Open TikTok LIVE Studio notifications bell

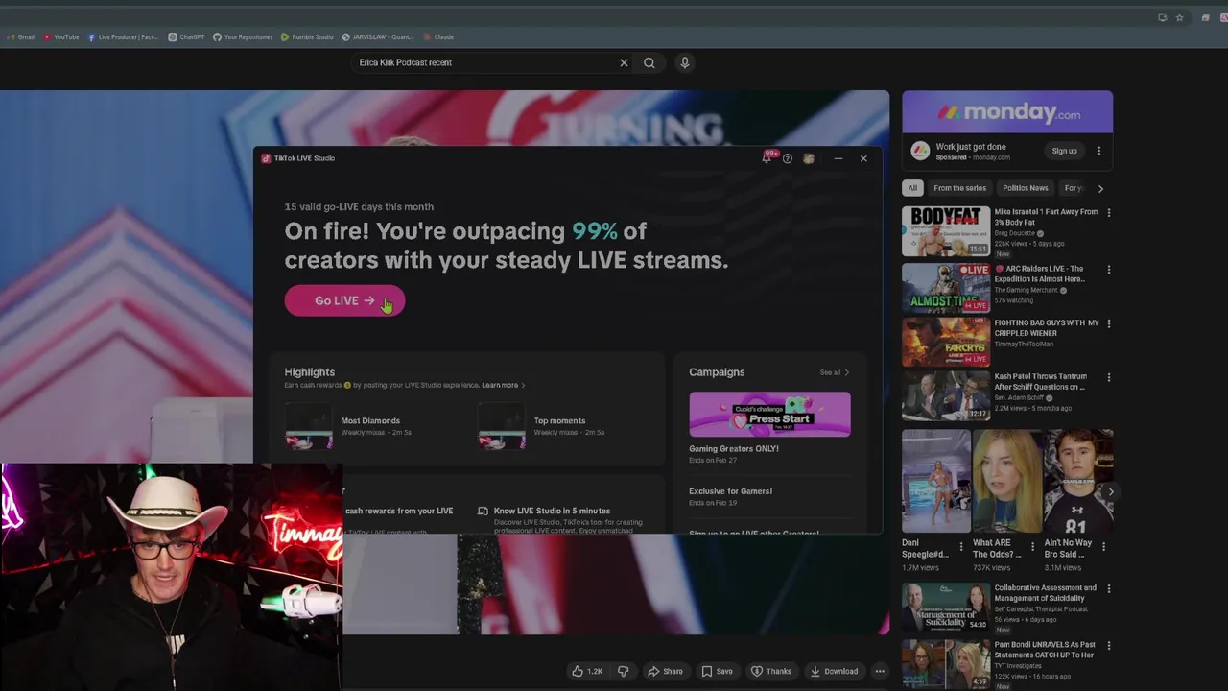click(x=767, y=158)
